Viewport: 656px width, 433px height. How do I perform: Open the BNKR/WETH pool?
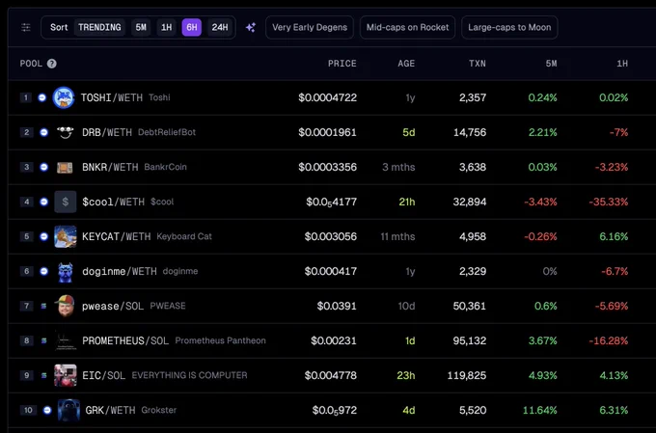pyautogui.click(x=110, y=167)
